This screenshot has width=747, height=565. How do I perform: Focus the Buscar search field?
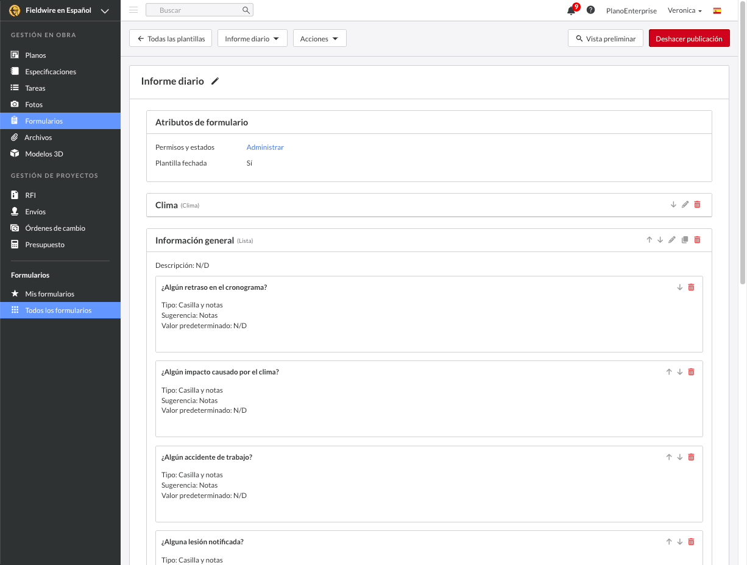199,10
